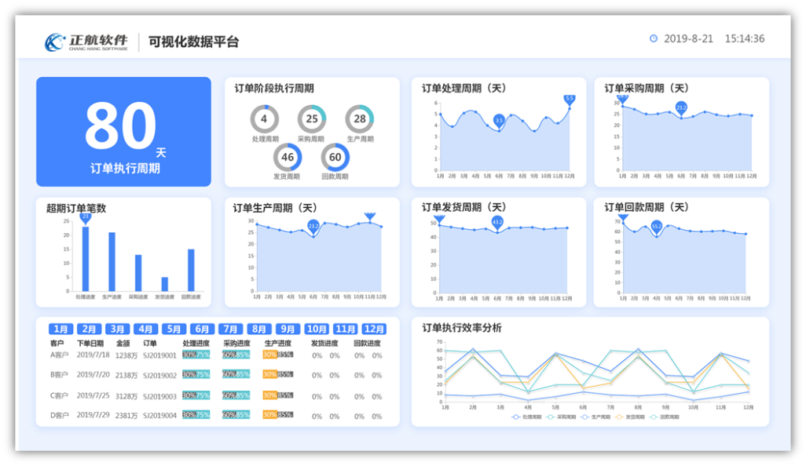
Task: Click the 采购周期 ring gauge showing 25
Action: (312, 119)
